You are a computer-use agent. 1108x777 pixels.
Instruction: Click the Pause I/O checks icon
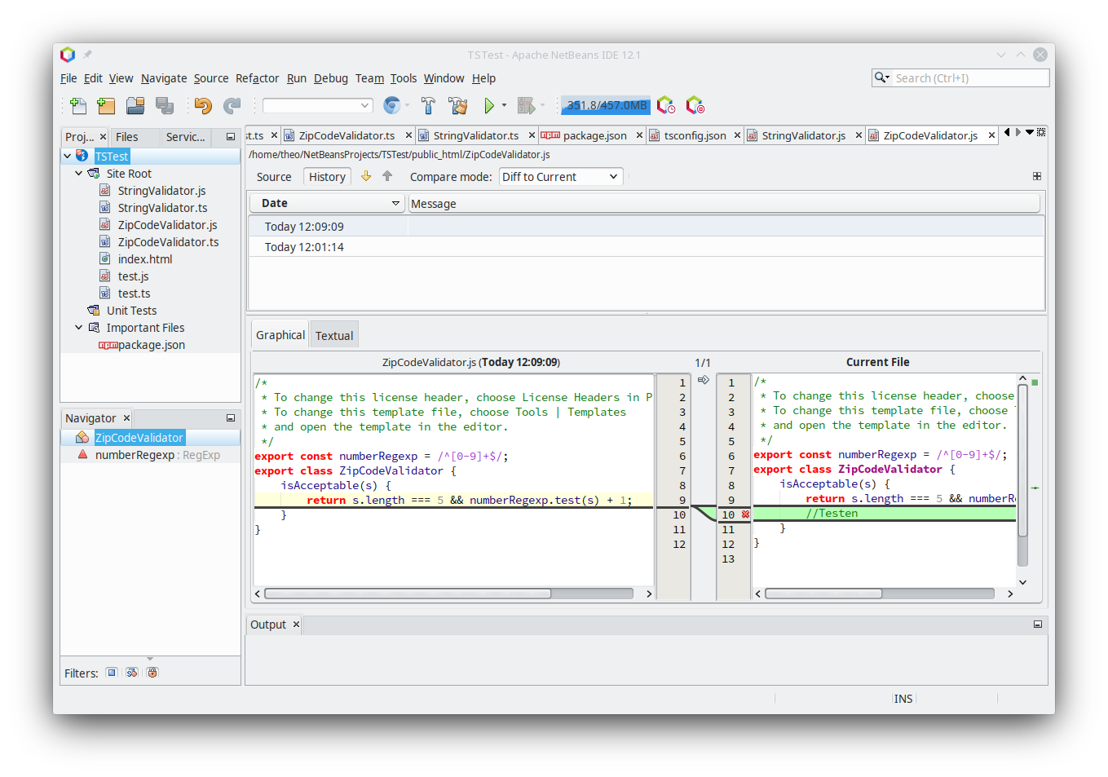click(695, 105)
